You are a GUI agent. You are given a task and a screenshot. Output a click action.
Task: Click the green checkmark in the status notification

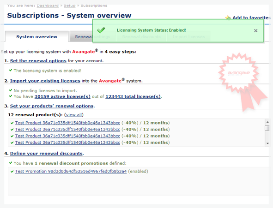point(101,30)
